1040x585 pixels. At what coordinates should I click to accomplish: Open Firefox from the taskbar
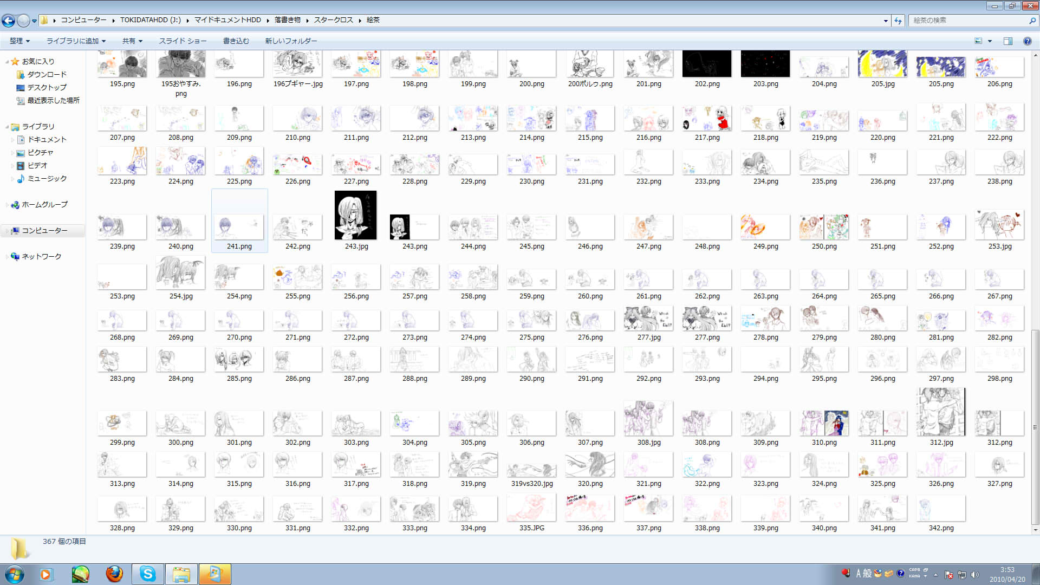(x=114, y=574)
